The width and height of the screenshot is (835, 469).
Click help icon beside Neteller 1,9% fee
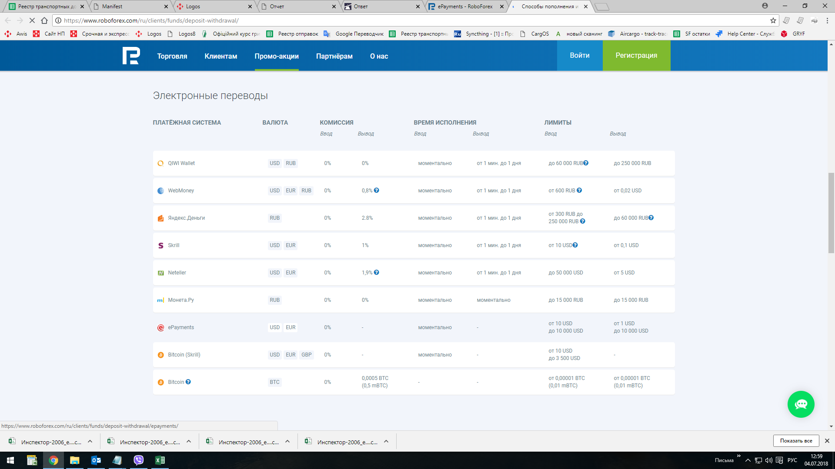377,272
